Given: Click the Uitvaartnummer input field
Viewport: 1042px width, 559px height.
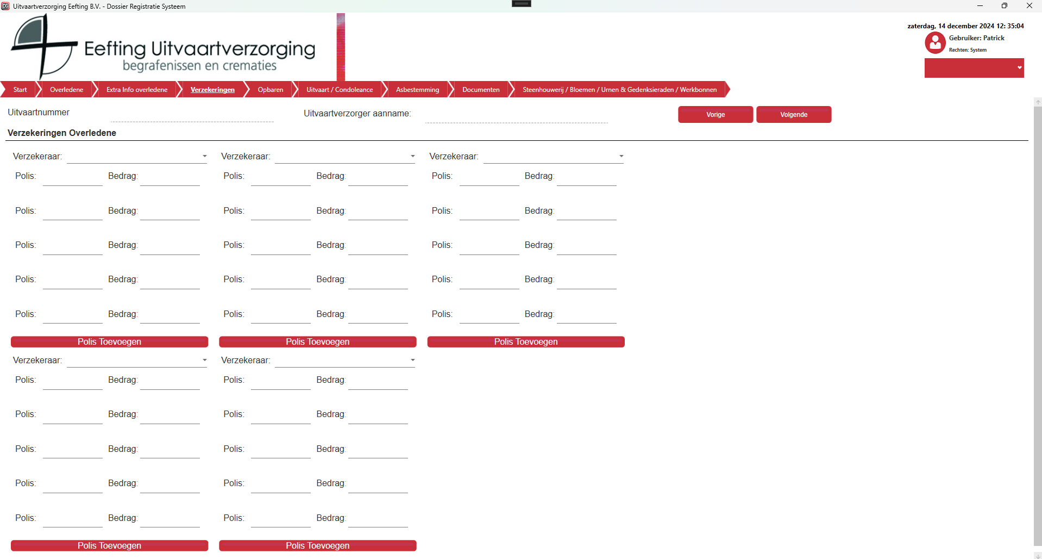Looking at the screenshot, I should click(191, 115).
